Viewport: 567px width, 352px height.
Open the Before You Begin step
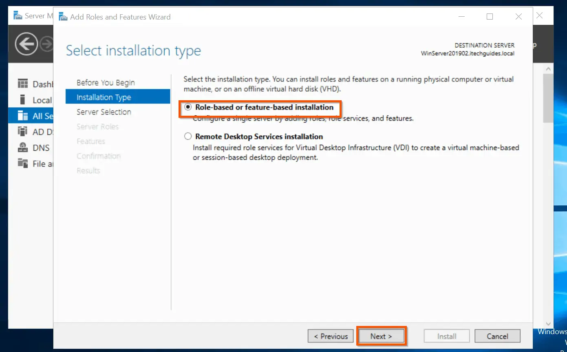(x=106, y=83)
